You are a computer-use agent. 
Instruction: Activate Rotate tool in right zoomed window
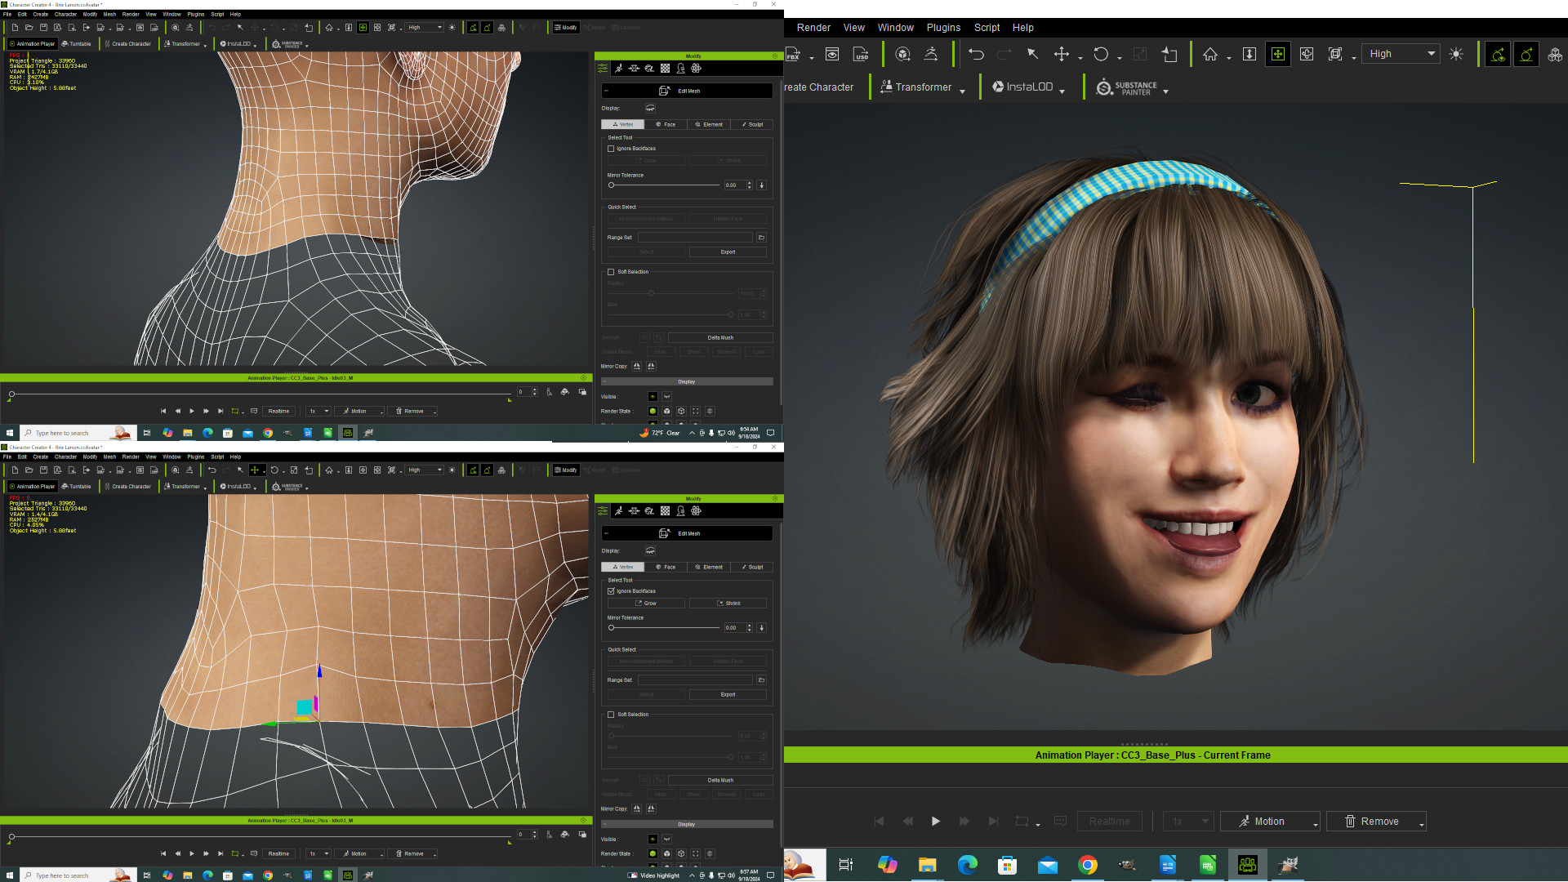point(1101,54)
